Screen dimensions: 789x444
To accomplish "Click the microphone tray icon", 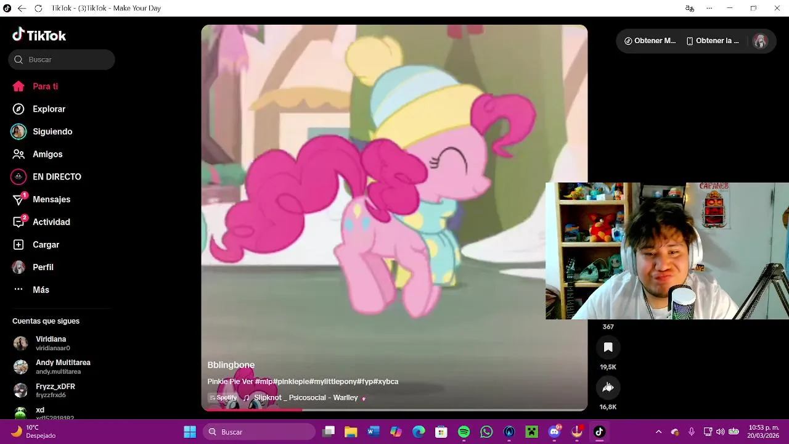I will click(692, 432).
